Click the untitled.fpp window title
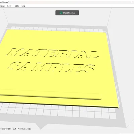The image size is (134, 134). click(x=4, y=2)
